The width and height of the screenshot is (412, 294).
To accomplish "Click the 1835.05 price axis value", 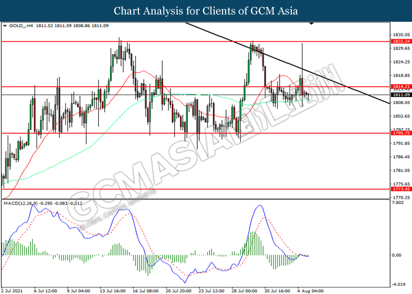I will tap(401, 35).
